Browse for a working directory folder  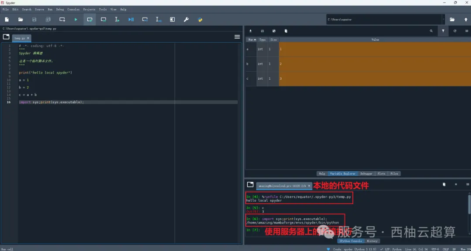tap(452, 20)
